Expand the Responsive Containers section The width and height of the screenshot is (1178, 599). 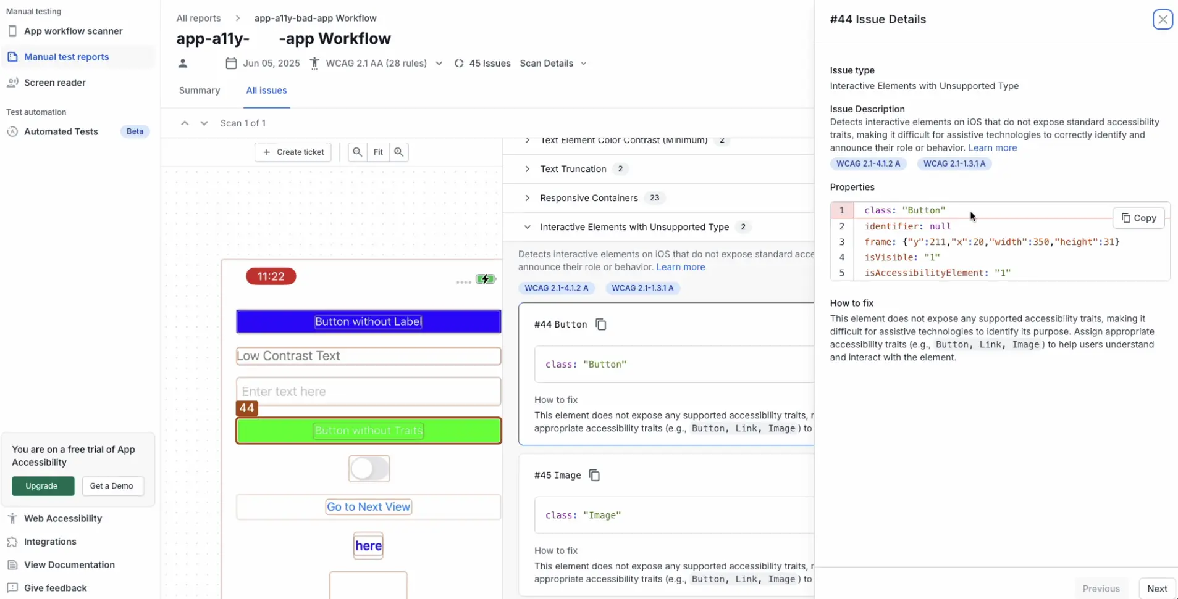click(527, 197)
